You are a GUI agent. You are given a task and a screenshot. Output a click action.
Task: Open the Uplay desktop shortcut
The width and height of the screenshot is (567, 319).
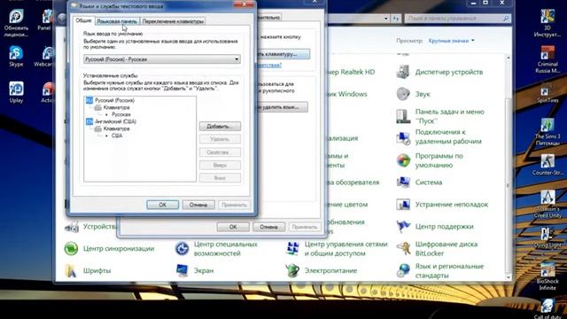point(16,92)
